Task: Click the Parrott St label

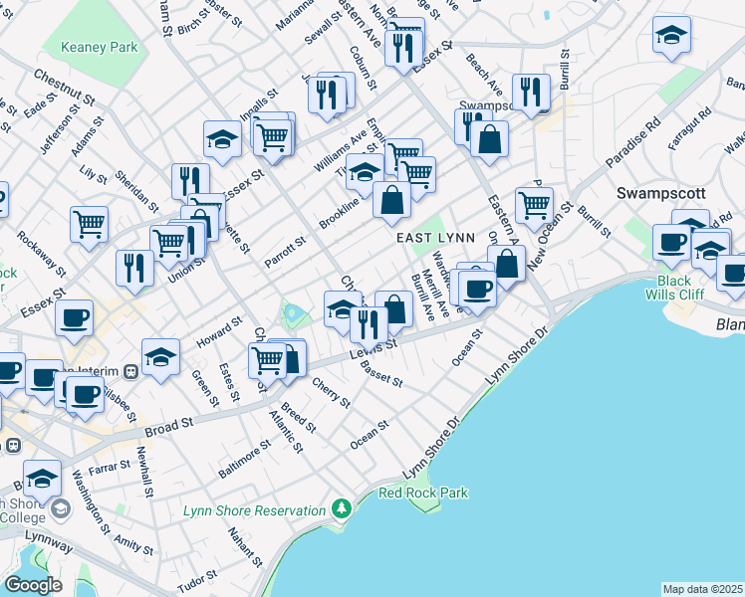Action: (x=285, y=252)
